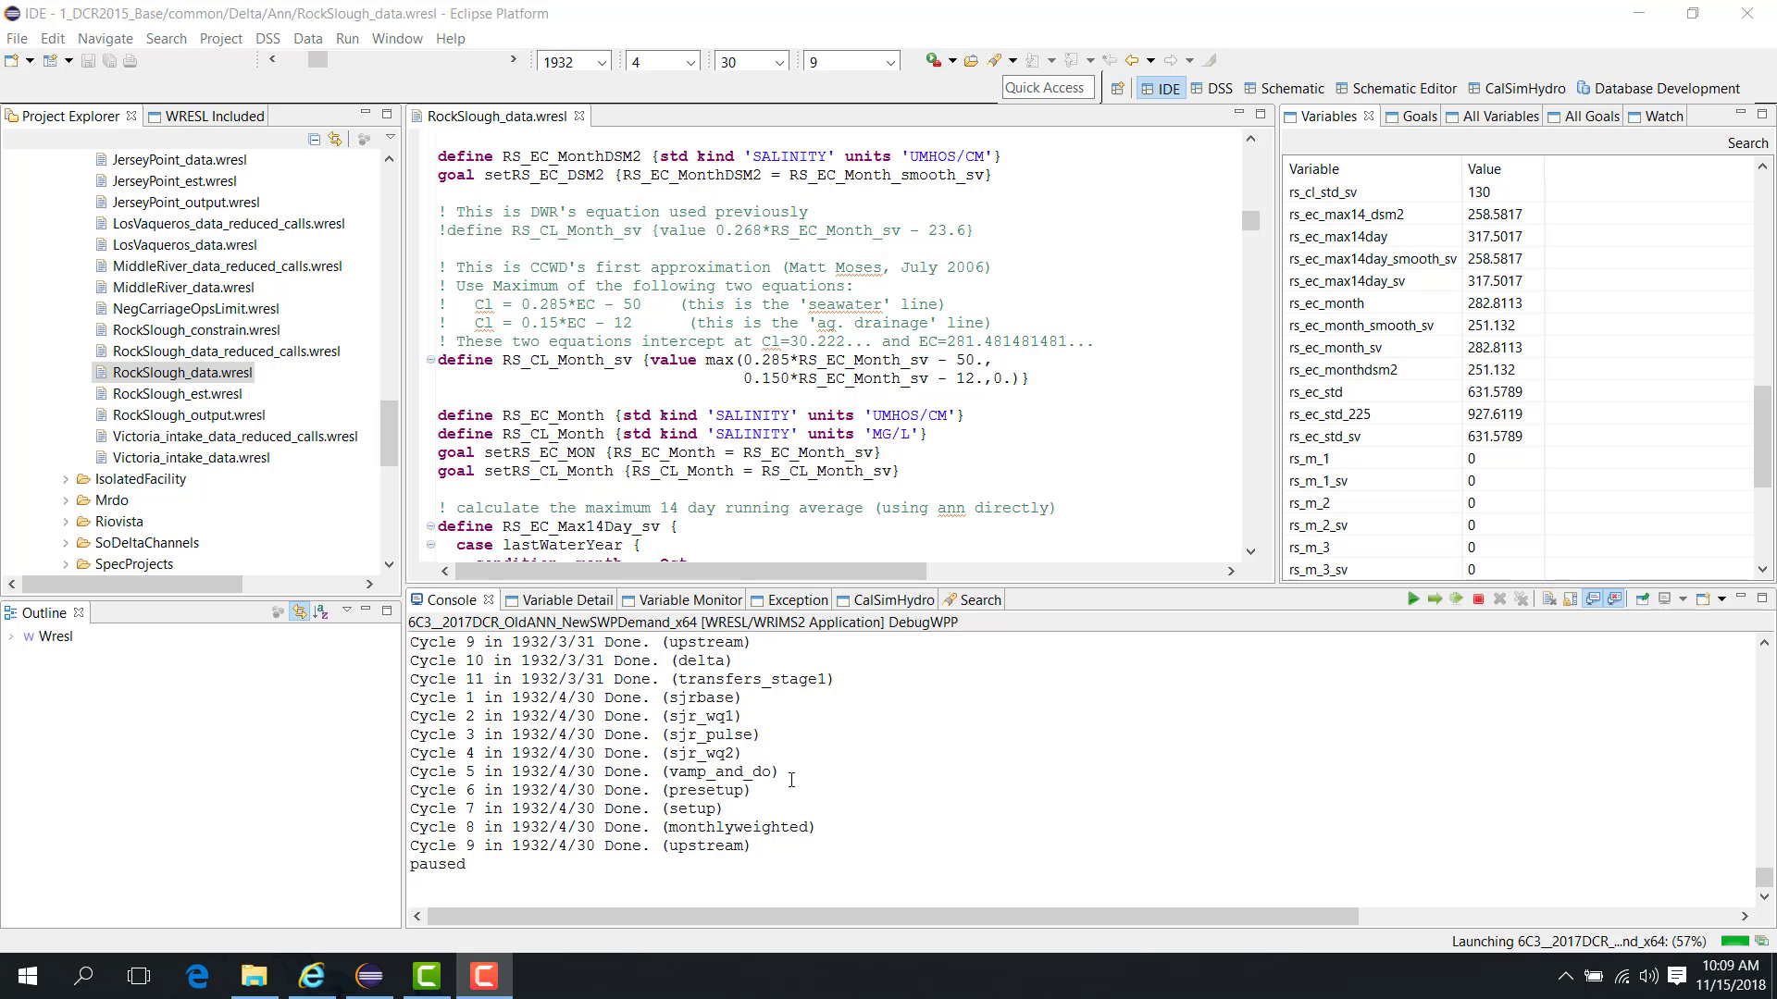Open File Explorer from the taskbar
This screenshot has width=1777, height=999.
point(254,976)
